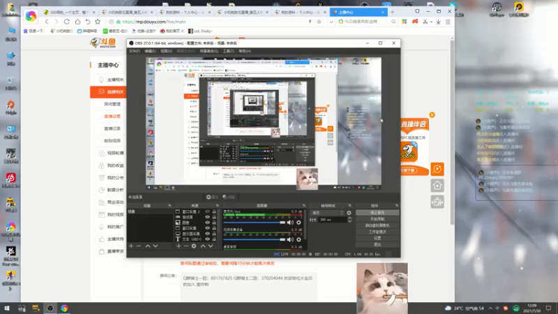558x314 pixels.
Task: Click browser back arrow
Action: (47, 22)
